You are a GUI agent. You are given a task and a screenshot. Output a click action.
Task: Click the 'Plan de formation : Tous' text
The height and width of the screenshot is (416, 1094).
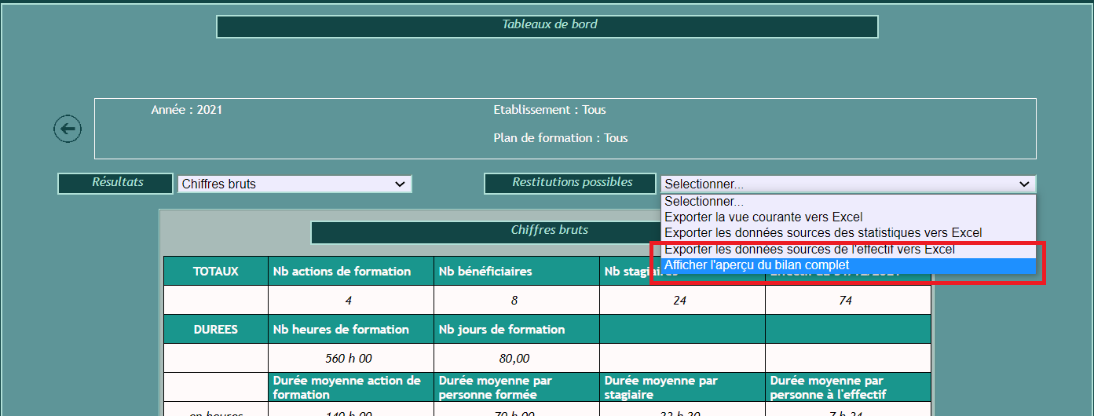click(x=560, y=138)
